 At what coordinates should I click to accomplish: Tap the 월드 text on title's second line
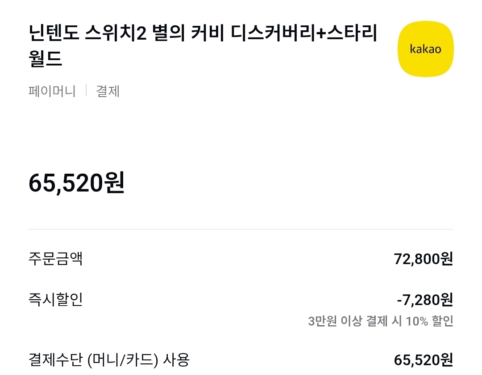pyautogui.click(x=45, y=59)
